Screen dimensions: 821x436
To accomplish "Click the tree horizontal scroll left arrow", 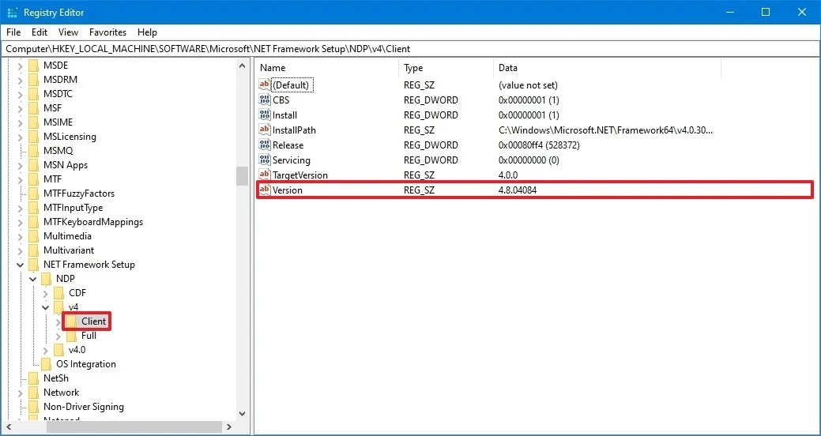I will pyautogui.click(x=9, y=427).
